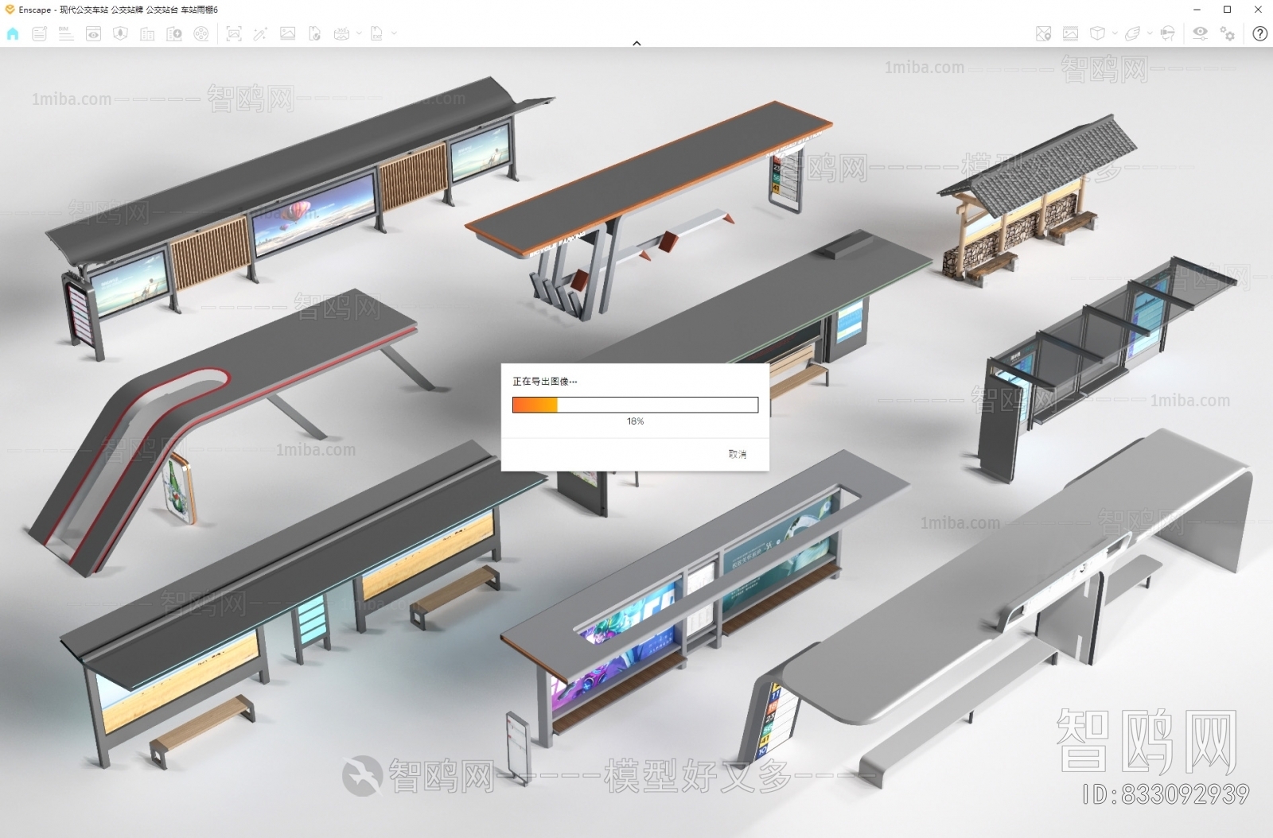The width and height of the screenshot is (1273, 838).
Task: Click the screenshot capture icon
Action: (x=233, y=33)
